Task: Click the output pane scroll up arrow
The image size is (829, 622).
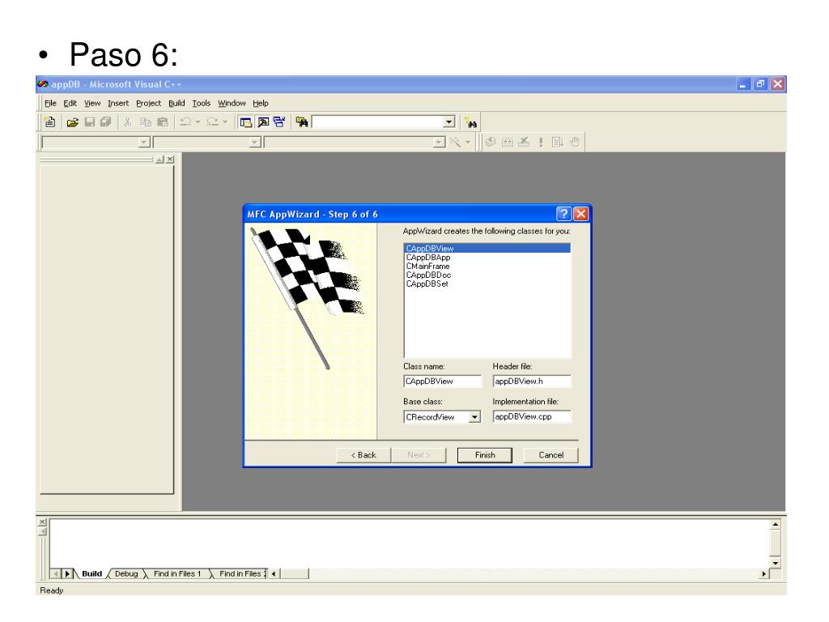Action: tap(775, 525)
